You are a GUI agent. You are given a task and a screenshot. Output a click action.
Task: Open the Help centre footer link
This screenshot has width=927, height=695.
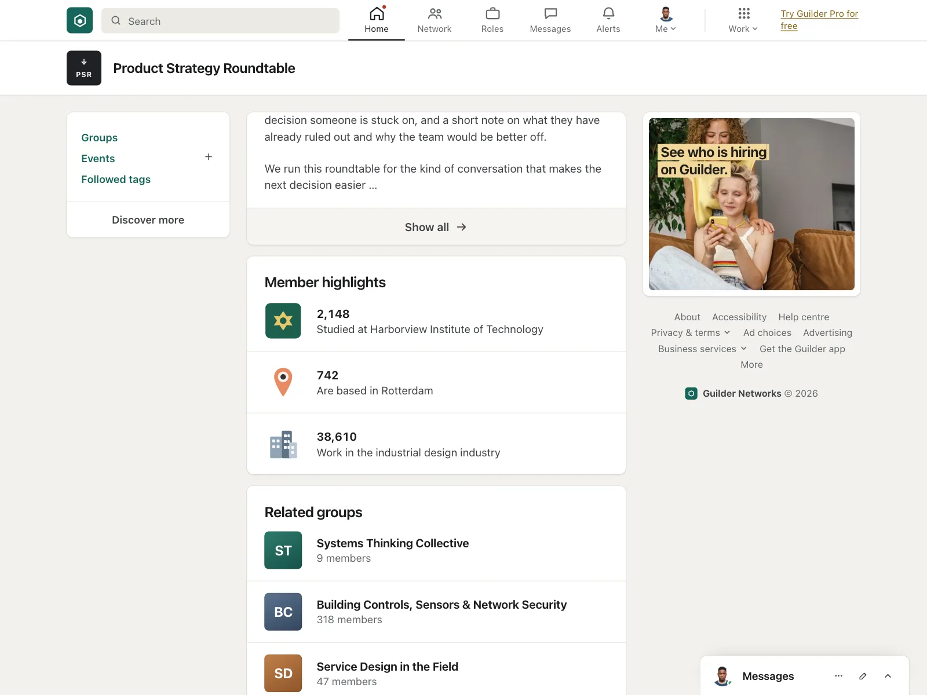pos(804,317)
